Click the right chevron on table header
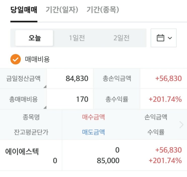The width and height of the screenshot is (187, 177). 181,125
